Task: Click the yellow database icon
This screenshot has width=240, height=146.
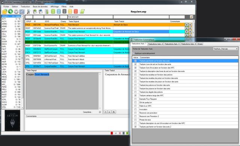Action: click(70, 12)
